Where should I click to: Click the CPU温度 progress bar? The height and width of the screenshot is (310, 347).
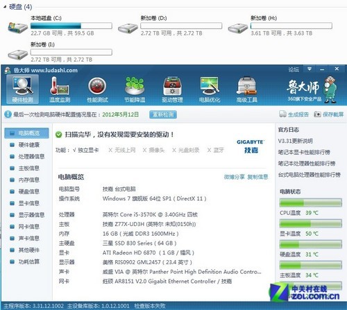311,203
